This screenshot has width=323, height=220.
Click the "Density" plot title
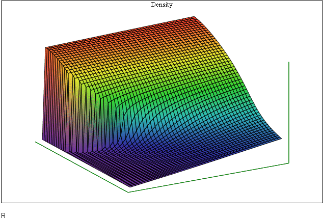tap(162, 5)
